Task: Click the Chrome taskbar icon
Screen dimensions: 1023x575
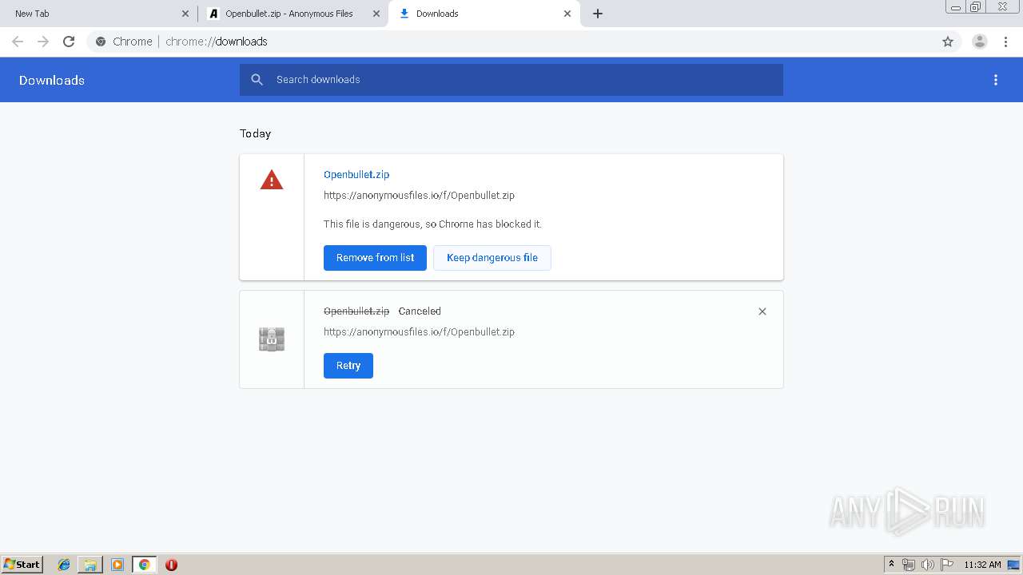Action: 144,565
